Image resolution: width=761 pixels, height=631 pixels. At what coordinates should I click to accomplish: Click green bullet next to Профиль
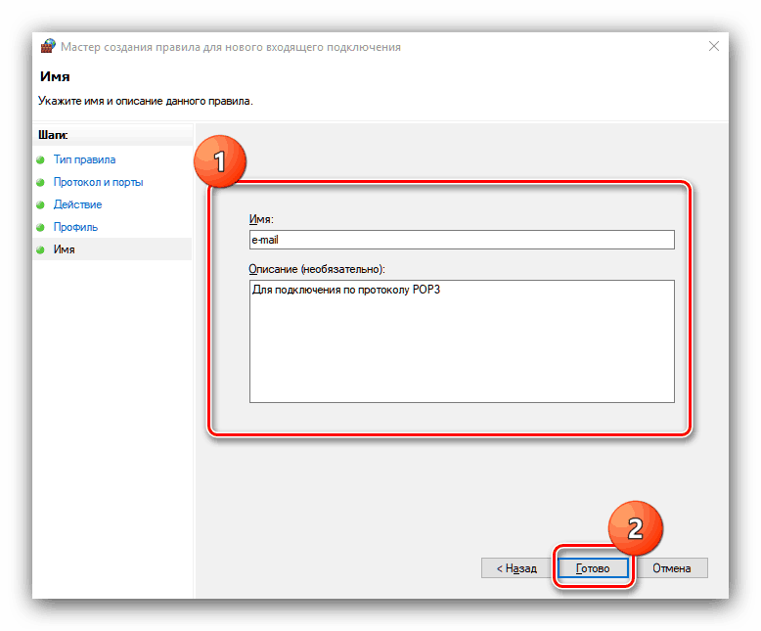[40, 227]
